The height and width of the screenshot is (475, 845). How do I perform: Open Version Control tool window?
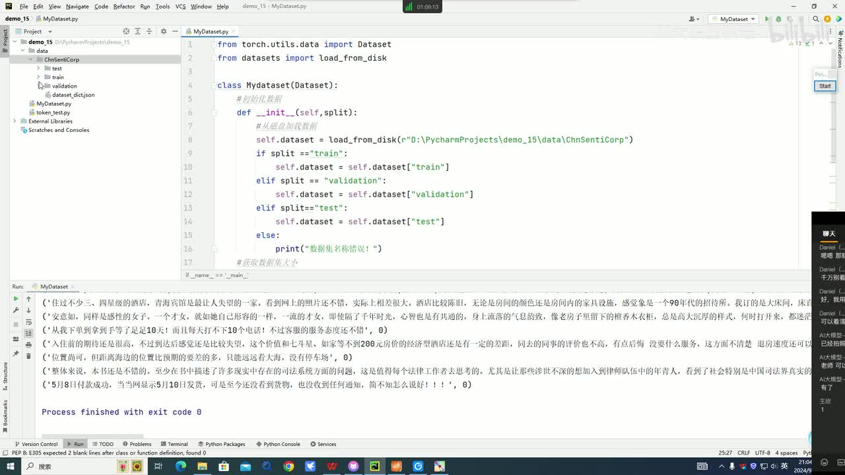pos(36,444)
